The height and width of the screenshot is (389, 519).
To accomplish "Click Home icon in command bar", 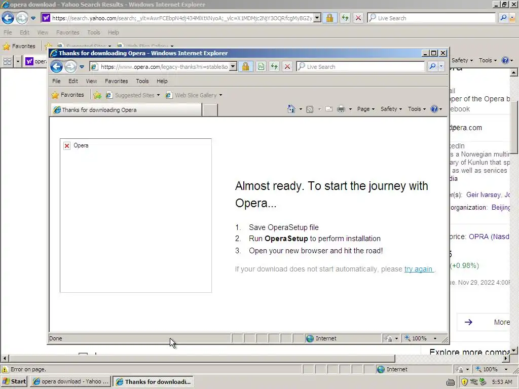I will coord(291,109).
